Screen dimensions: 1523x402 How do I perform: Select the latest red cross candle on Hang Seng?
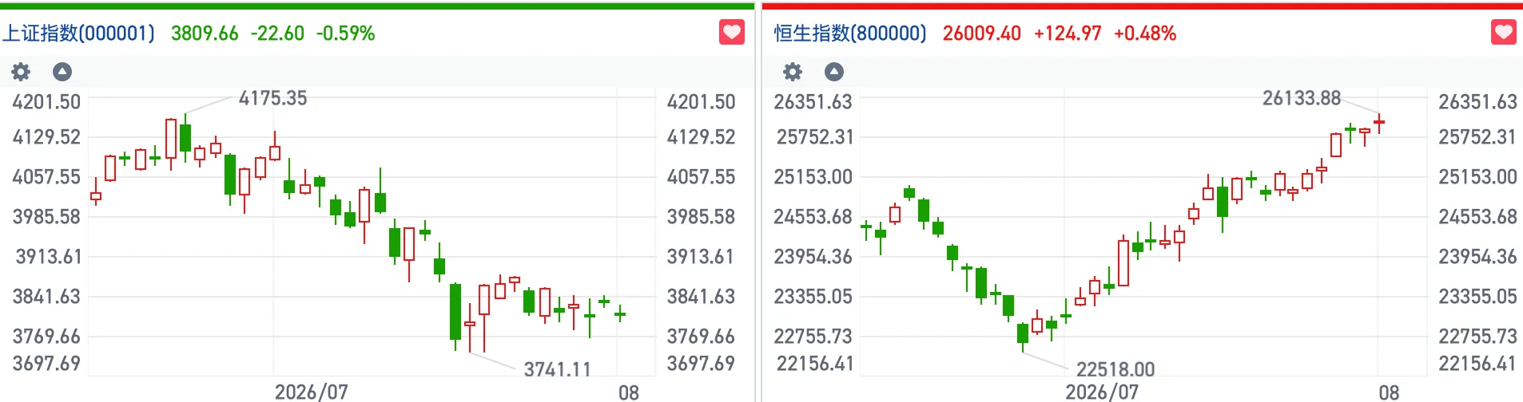click(x=1379, y=123)
